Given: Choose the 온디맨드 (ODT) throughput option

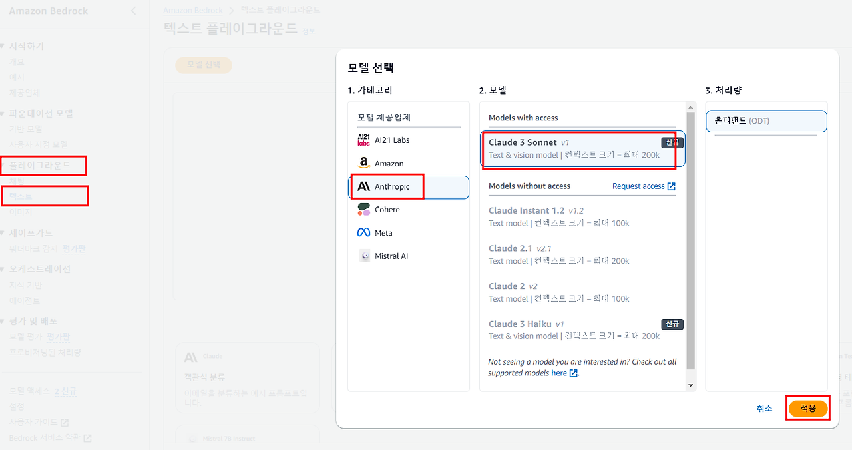Looking at the screenshot, I should click(766, 121).
